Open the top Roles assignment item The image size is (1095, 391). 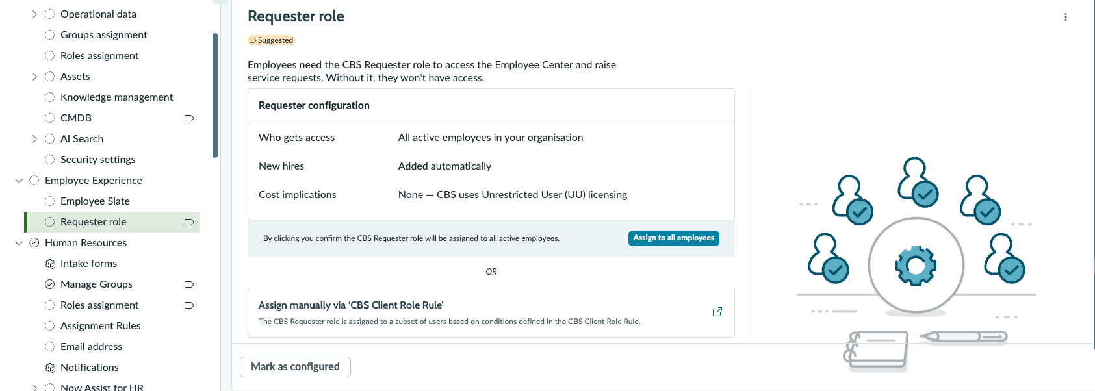click(99, 56)
